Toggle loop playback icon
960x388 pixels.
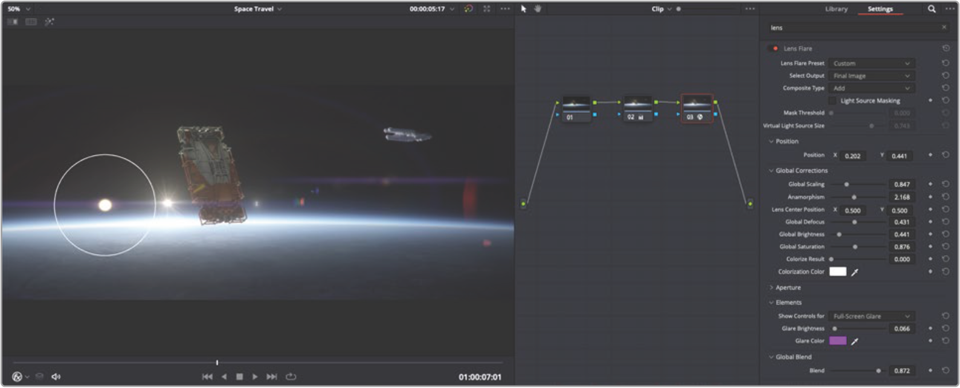pos(291,377)
